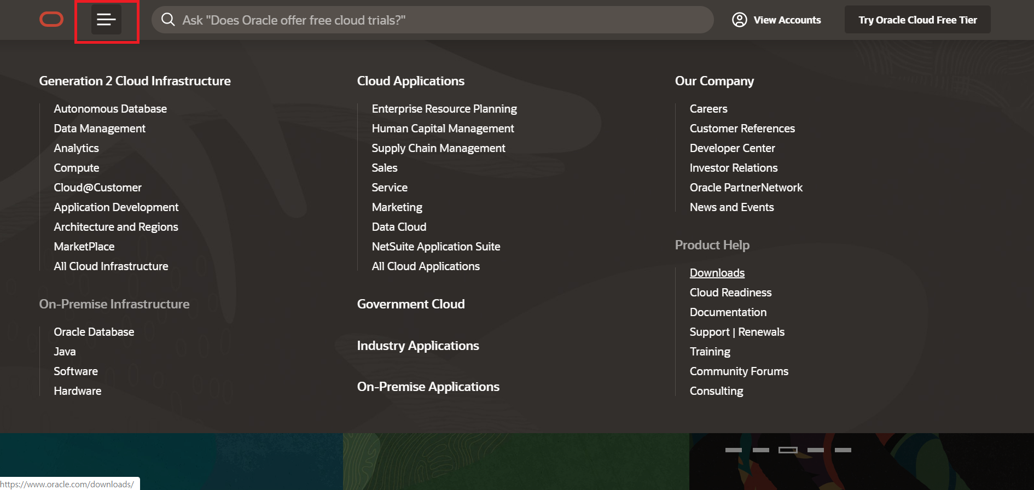Select first carousel slide indicator
Screen dimensions: 1034x490
tap(733, 450)
